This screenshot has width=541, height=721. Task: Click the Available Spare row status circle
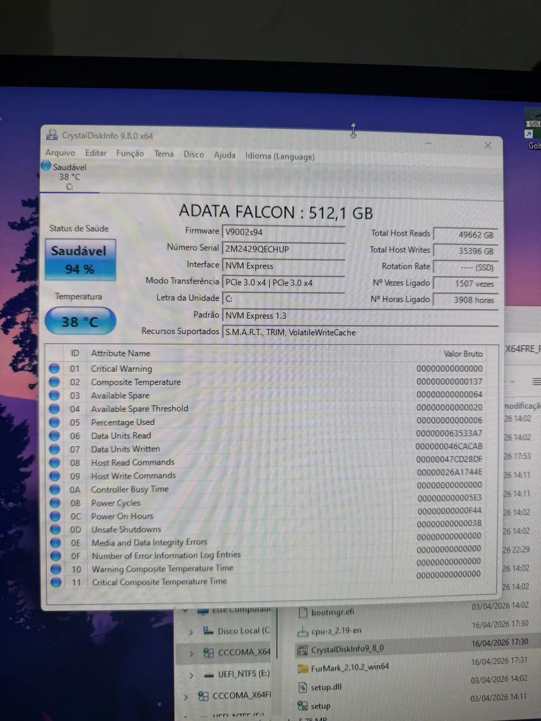pyautogui.click(x=54, y=395)
